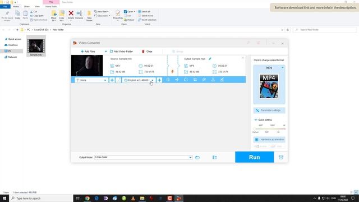The image size is (359, 202).
Task: Click Cut in Explorer ribbon
Action: pos(34,12)
